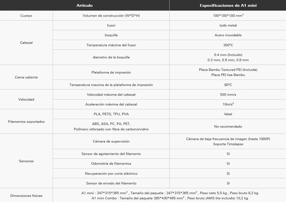
Task: Select the 180*180*180 mm³ value
Action: pos(228,16)
